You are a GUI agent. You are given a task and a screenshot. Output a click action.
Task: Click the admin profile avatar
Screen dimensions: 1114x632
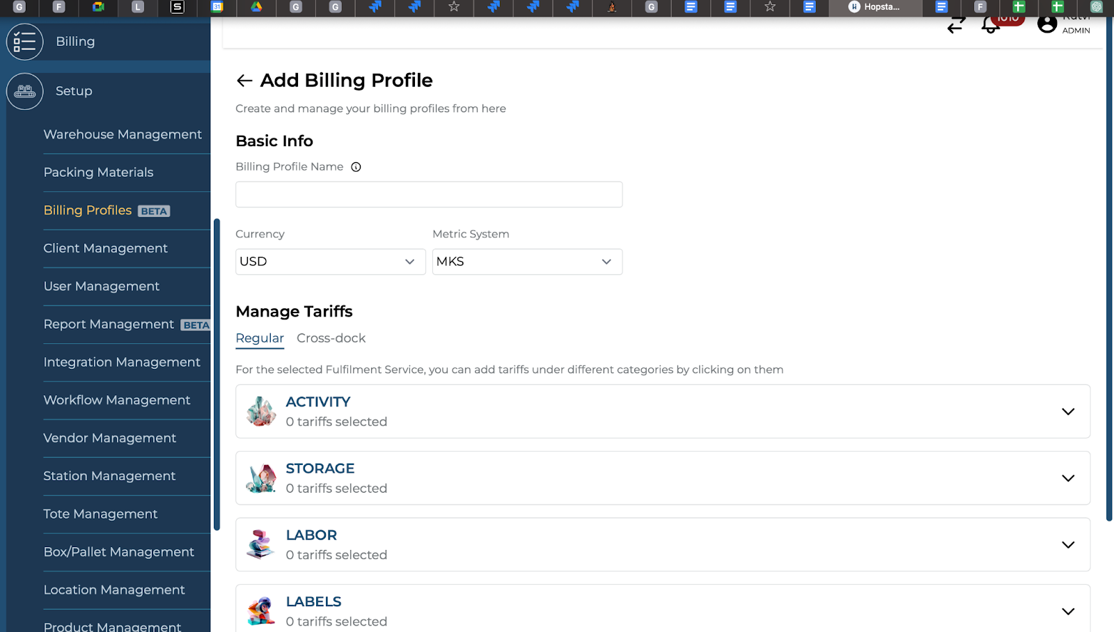pos(1048,24)
